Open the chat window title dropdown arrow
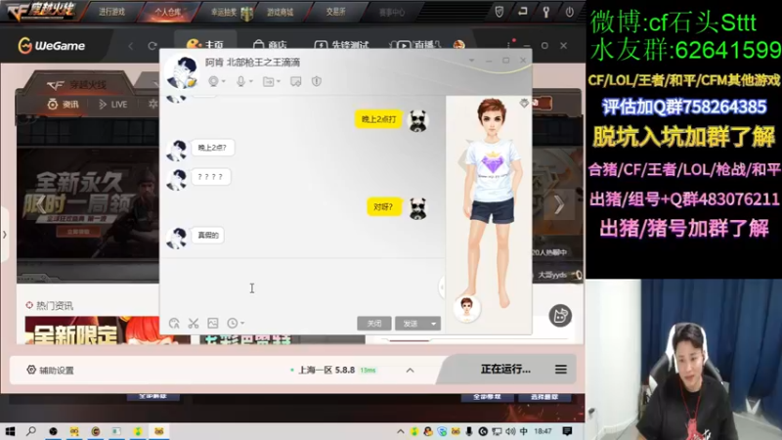The width and height of the screenshot is (782, 440). click(471, 61)
